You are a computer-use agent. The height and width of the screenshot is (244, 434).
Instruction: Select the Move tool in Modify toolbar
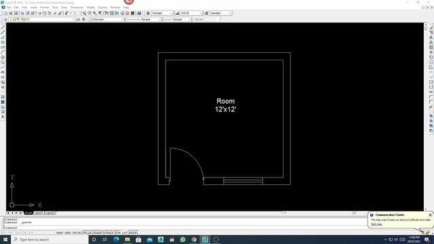(431, 52)
